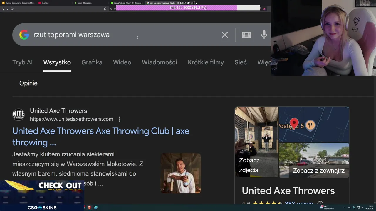This screenshot has height=211, width=376.
Task: Show hidden system tray icons
Action: coord(344,207)
